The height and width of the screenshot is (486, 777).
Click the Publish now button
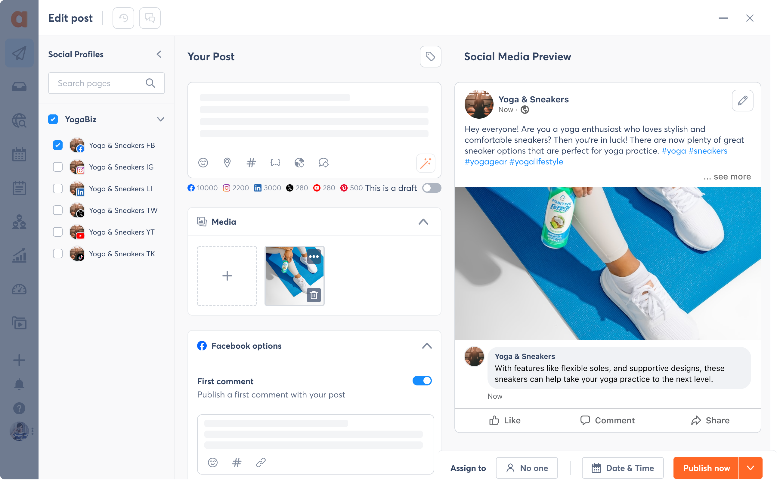[x=707, y=468]
